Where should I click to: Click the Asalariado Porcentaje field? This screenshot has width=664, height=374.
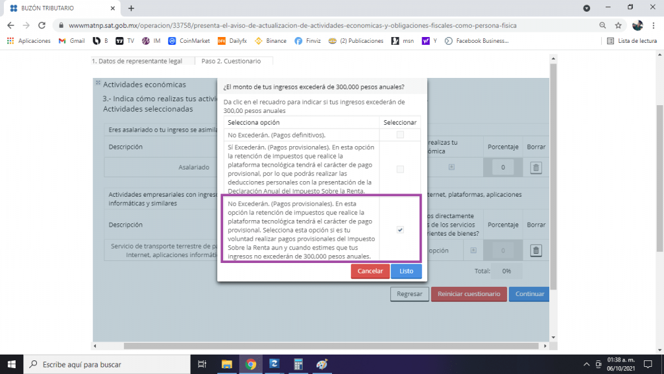click(503, 167)
